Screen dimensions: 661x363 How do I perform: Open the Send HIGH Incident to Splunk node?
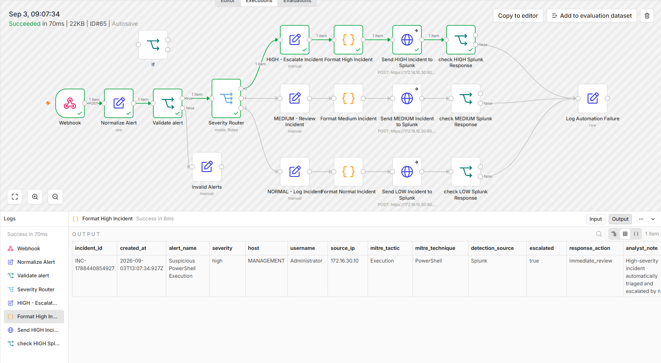pyautogui.click(x=407, y=40)
